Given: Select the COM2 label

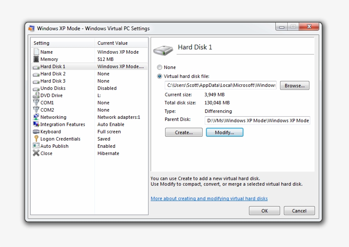Looking at the screenshot, I should point(47,110).
